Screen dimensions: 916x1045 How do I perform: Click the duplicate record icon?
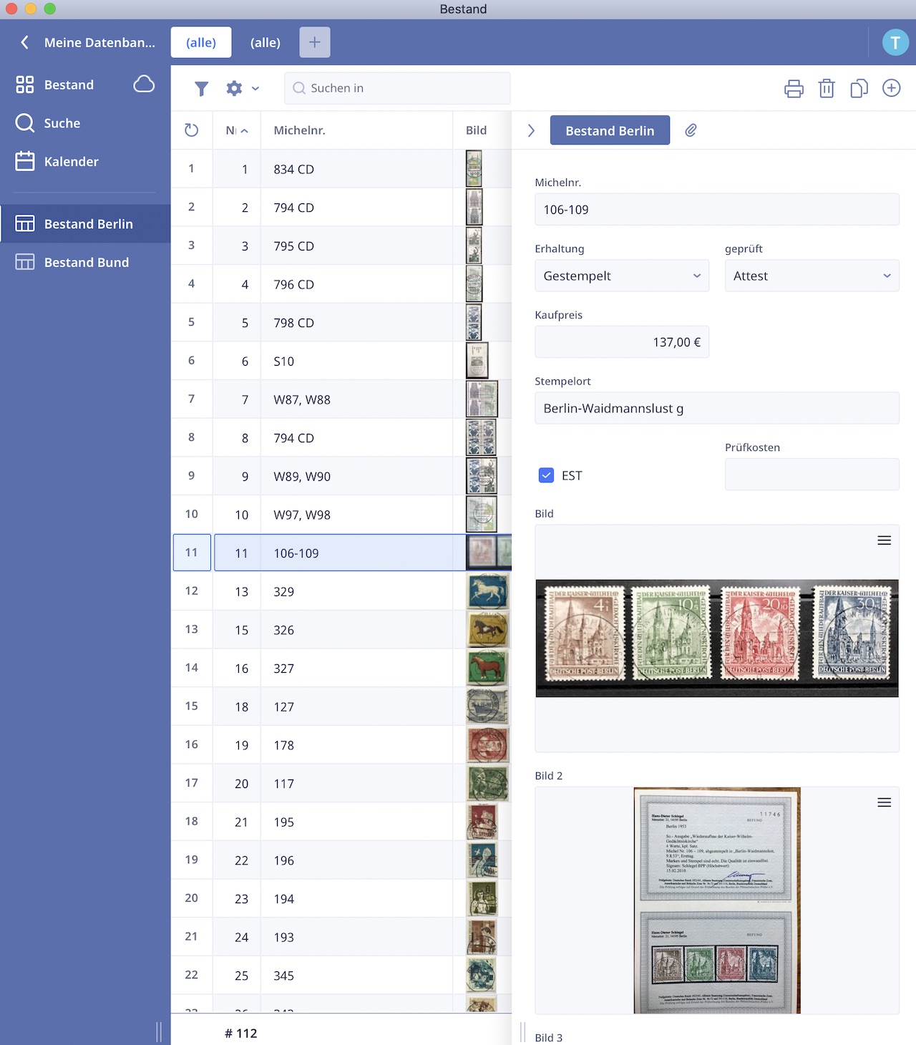[x=859, y=89]
